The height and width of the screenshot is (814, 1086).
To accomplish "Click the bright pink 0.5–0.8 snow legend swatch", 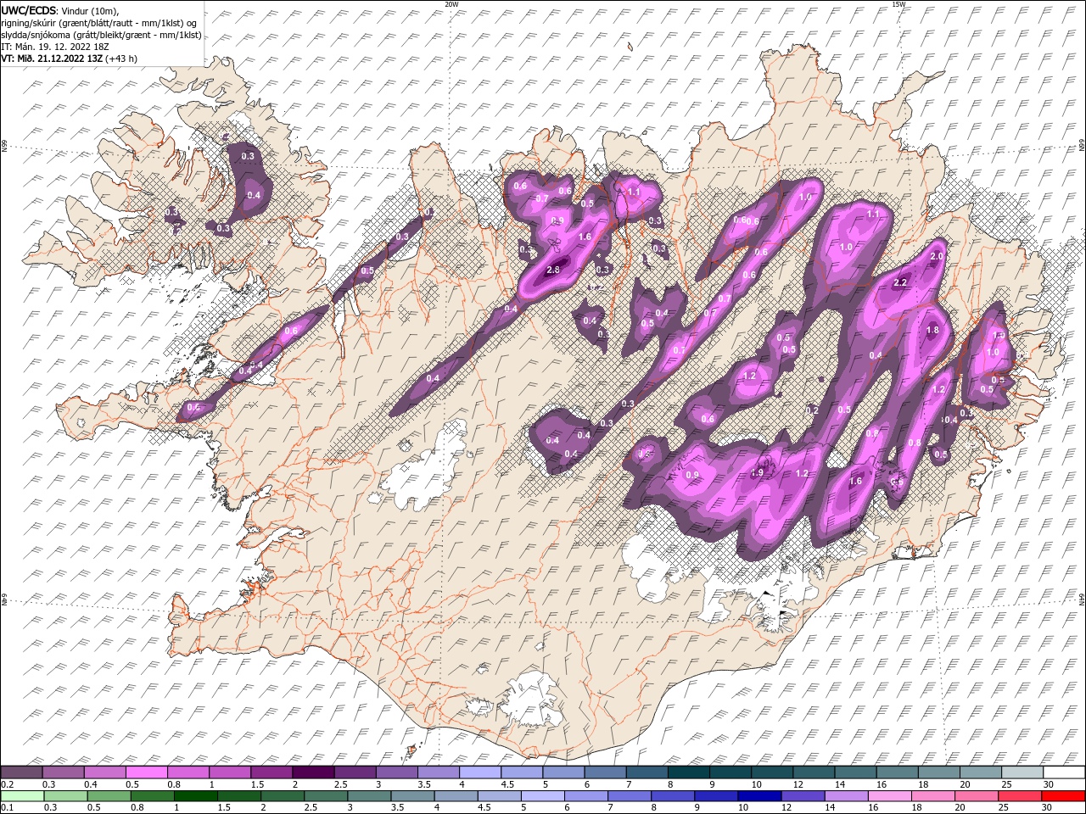I will 146,772.
